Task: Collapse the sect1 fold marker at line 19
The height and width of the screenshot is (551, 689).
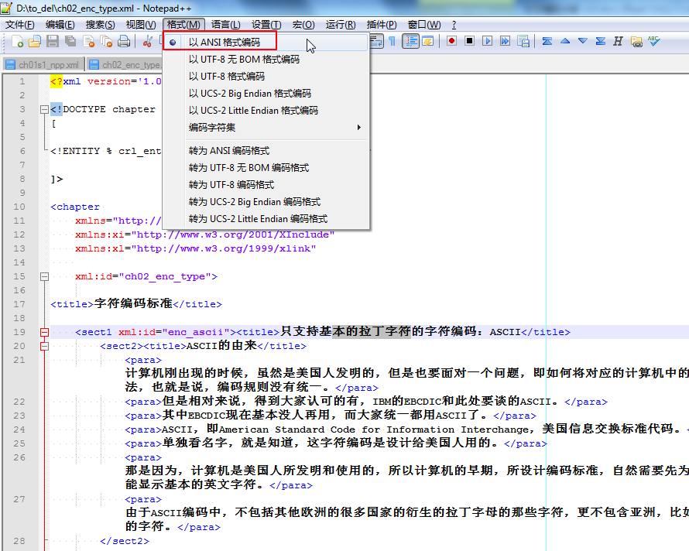Action: tap(44, 333)
